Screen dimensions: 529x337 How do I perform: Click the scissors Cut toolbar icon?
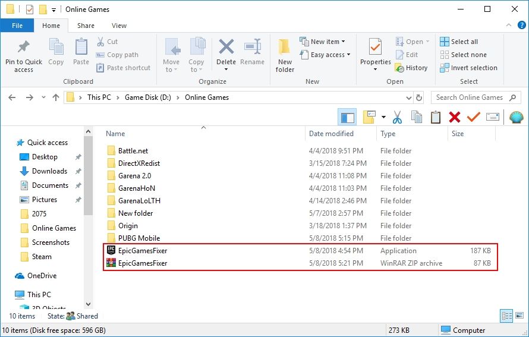(x=397, y=118)
